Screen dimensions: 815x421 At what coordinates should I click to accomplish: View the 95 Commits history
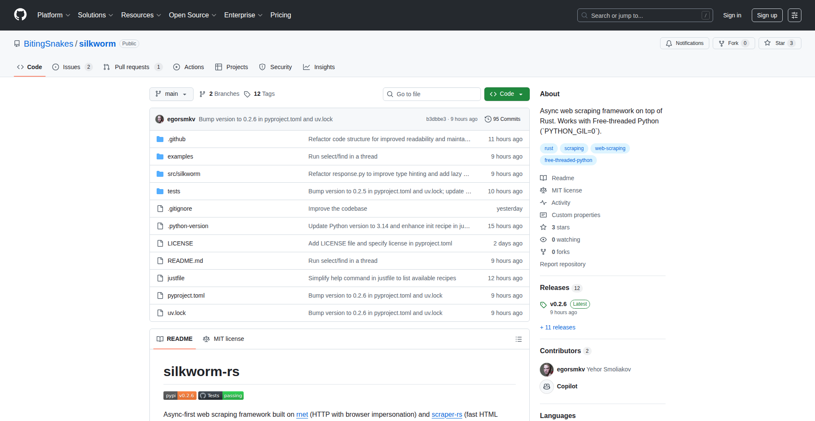point(503,119)
